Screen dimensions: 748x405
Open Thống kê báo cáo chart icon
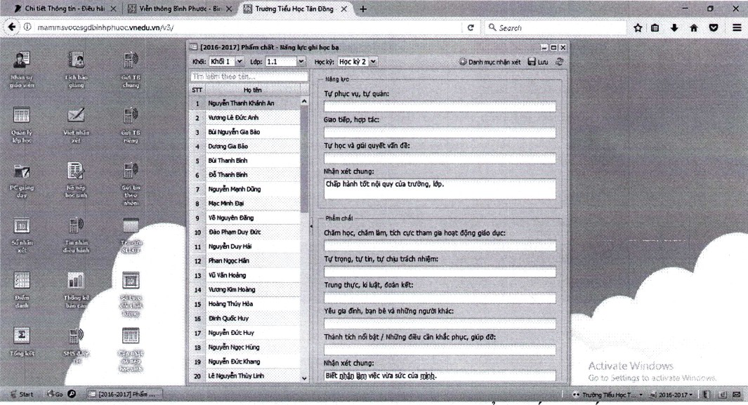[75, 282]
